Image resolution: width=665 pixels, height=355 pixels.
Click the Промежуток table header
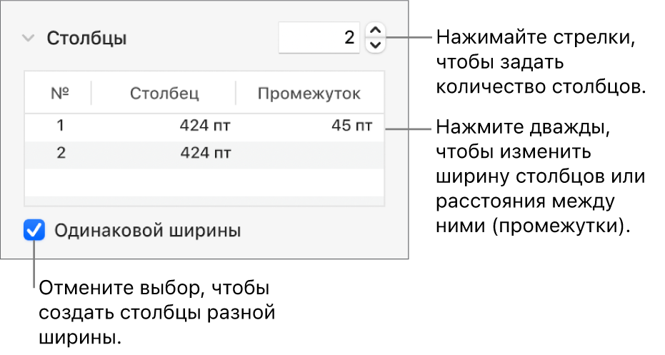309,94
